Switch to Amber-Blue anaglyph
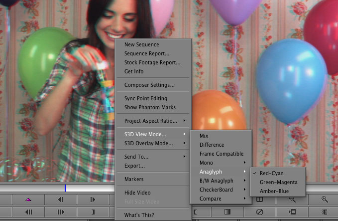 coord(274,191)
